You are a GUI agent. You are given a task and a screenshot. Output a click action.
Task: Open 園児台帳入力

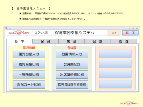[x=29, y=54]
